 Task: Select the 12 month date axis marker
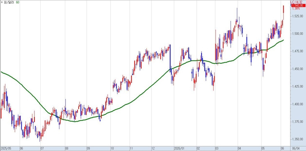pos(153,148)
